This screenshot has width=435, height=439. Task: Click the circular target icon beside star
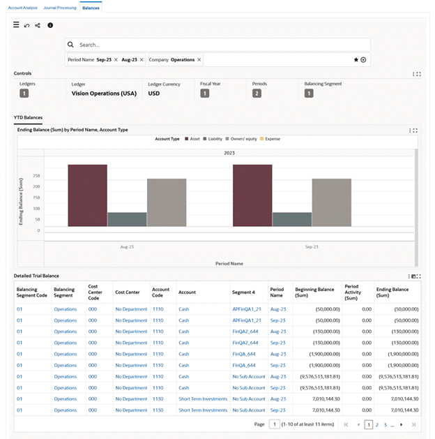click(x=363, y=59)
